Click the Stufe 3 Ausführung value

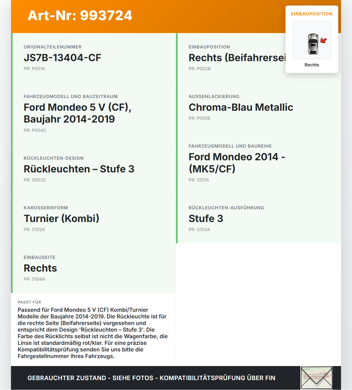point(206,218)
